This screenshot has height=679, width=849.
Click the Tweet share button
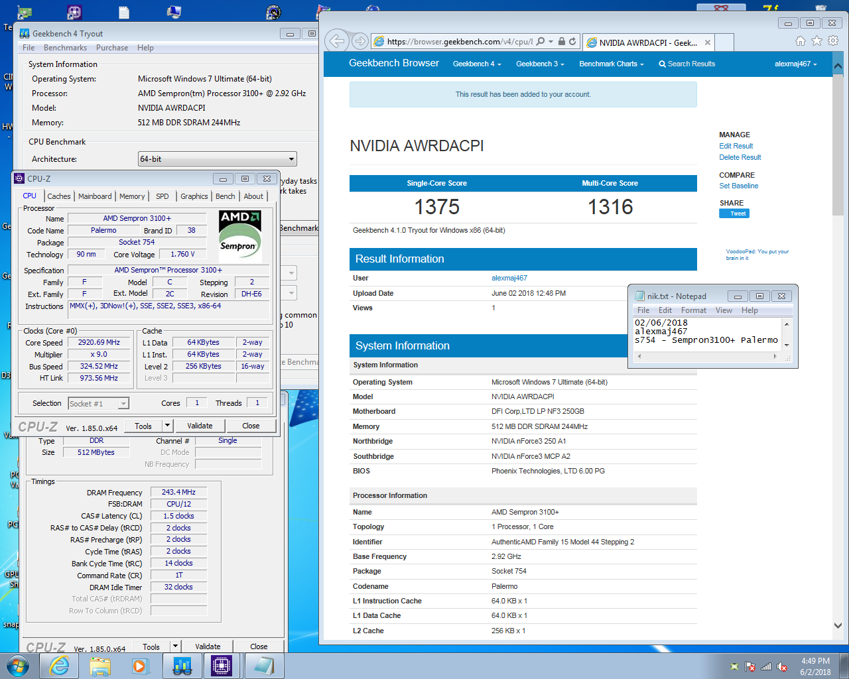[734, 214]
